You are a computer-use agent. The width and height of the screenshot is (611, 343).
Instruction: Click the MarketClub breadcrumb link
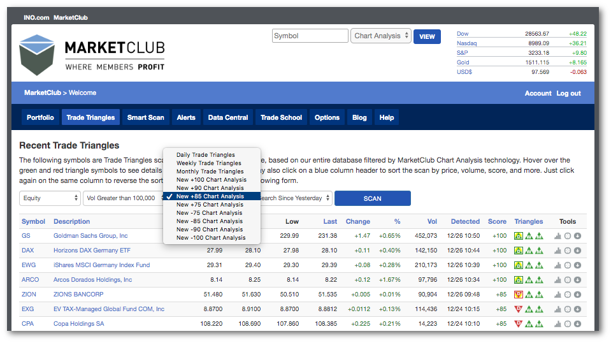(x=43, y=93)
